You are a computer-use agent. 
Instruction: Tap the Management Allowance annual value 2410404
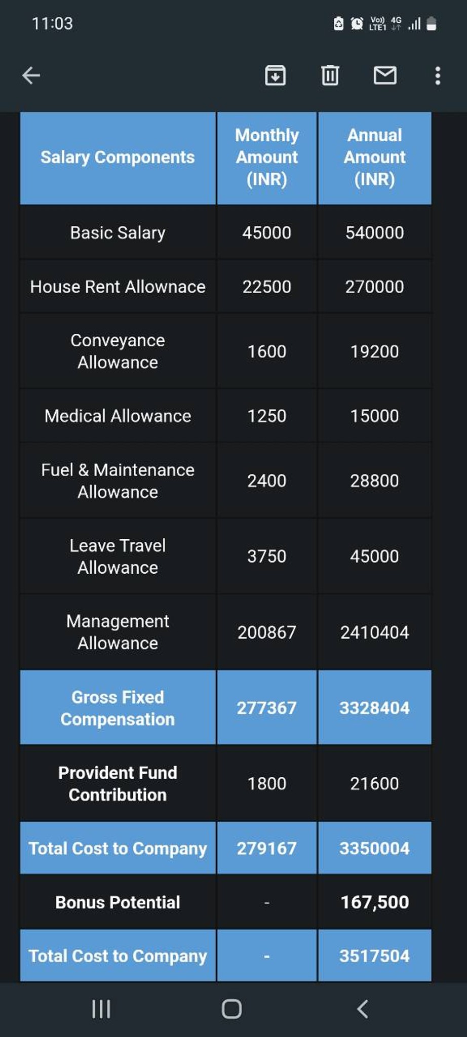[375, 632]
